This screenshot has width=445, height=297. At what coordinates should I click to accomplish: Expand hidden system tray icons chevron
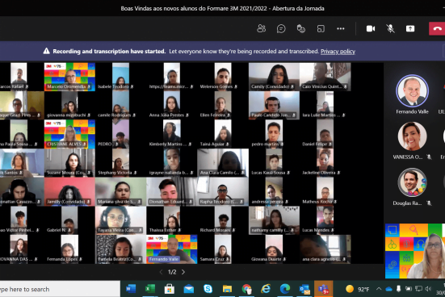379,289
